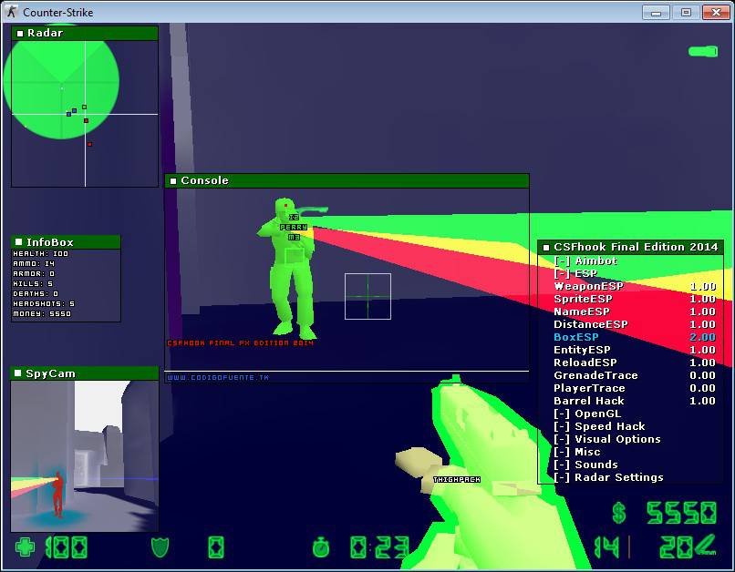Click the Barrel Hack value 1.00
The width and height of the screenshot is (735, 572).
pos(702,401)
